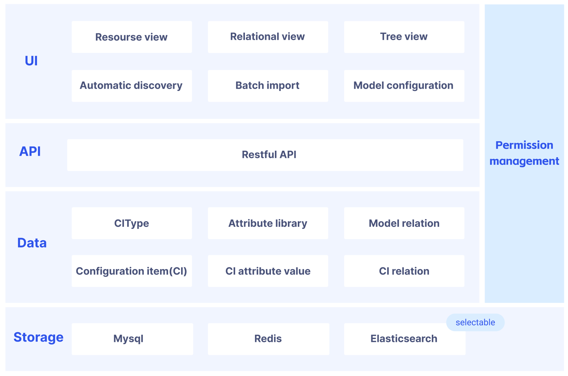The height and width of the screenshot is (376, 568).
Task: Click the Data layer label
Action: (32, 243)
